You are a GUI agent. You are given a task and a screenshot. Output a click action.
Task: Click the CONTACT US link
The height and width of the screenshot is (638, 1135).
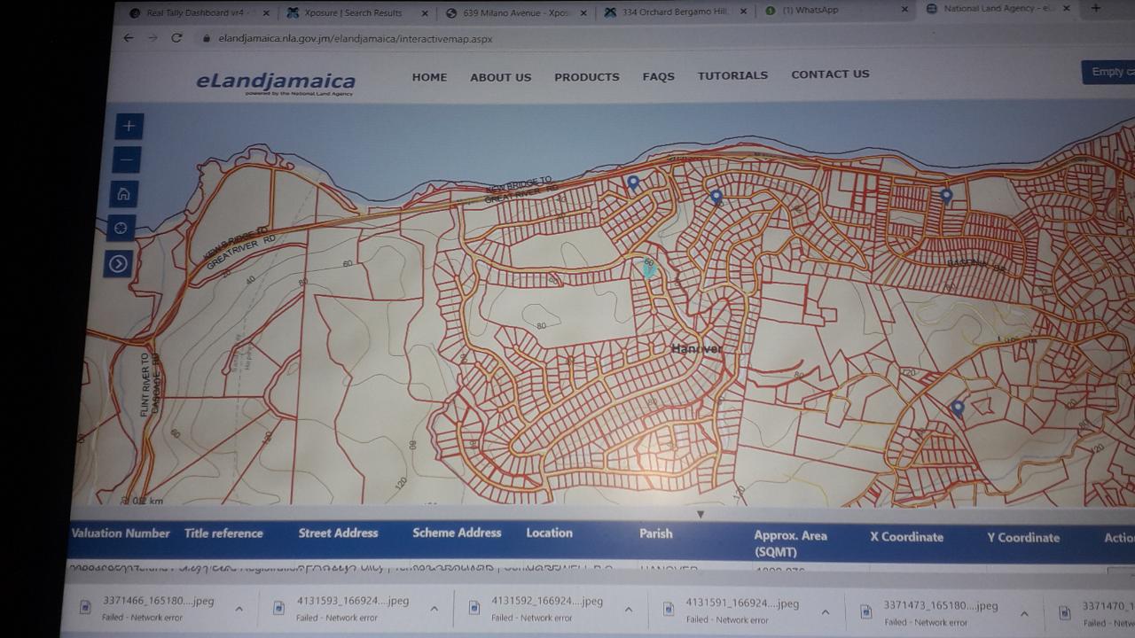tap(830, 74)
